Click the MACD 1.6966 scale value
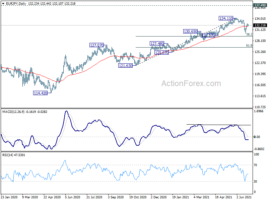This screenshot has width=268, height=201. coord(259,111)
